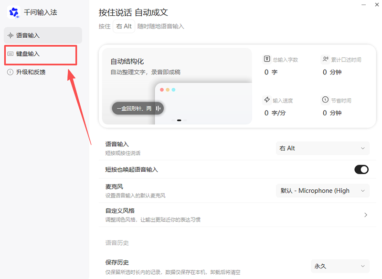Expand the 自定义风格 settings chevron
Viewport: 382px width, 279px height.
(x=365, y=215)
